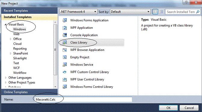The height and width of the screenshot is (112, 202).
Task: Click the WPF Custom Control Library icon
Action: pyautogui.click(x=65, y=72)
